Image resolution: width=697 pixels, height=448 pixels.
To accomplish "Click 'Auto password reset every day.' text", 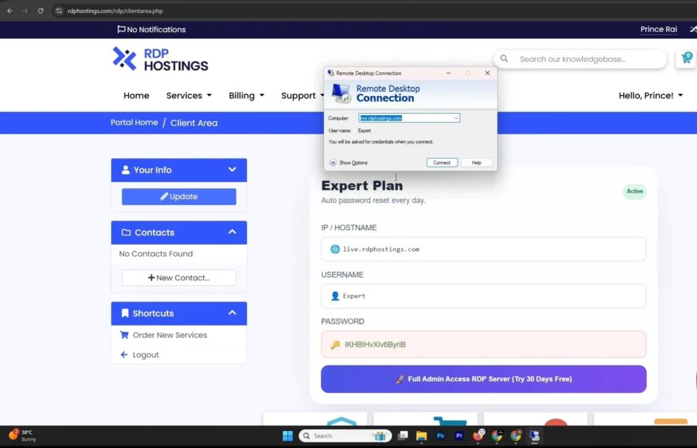I will point(373,200).
